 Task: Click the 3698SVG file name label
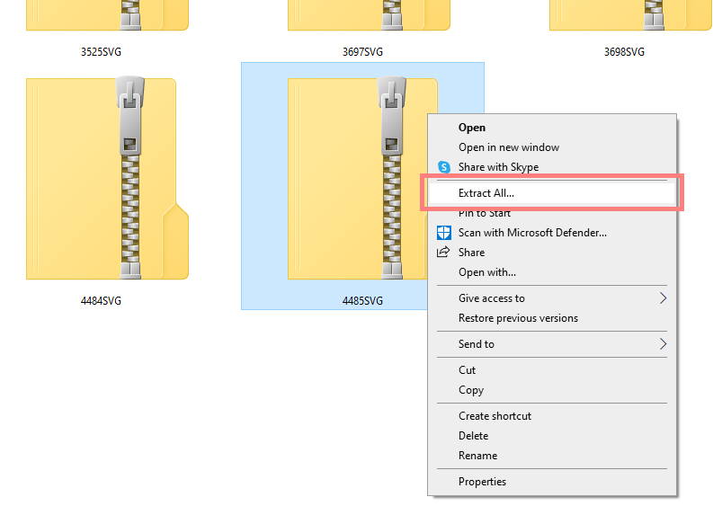(x=624, y=52)
